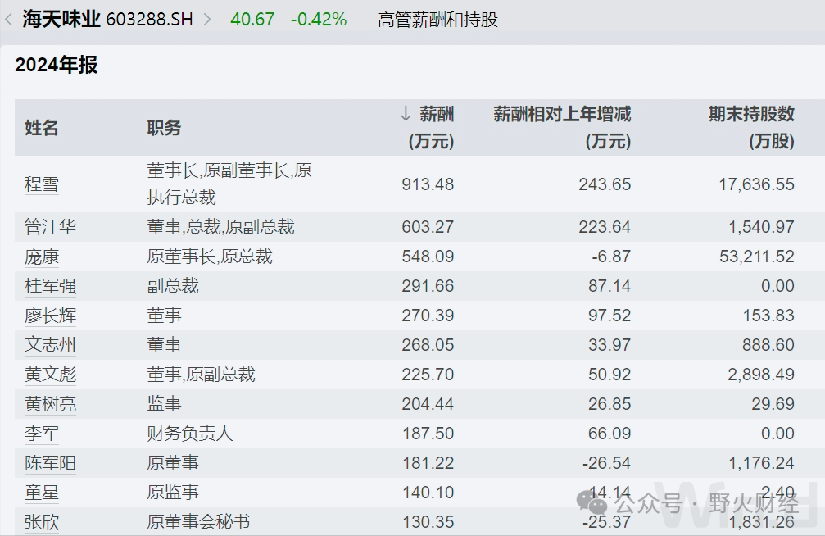The height and width of the screenshot is (536, 825).
Task: Select salary change value 26.85
Action: coord(610,404)
